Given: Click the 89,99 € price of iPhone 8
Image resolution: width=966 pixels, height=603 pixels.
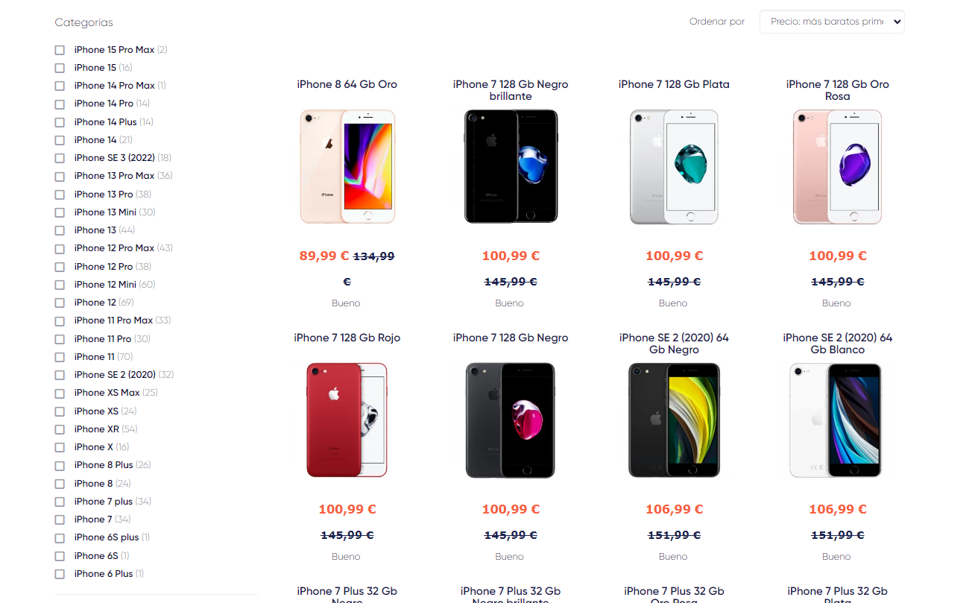Looking at the screenshot, I should tap(324, 256).
